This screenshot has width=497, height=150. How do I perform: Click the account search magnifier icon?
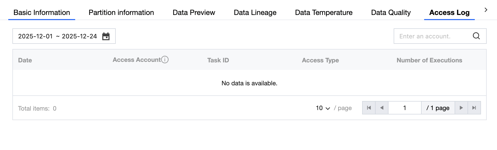coord(476,36)
